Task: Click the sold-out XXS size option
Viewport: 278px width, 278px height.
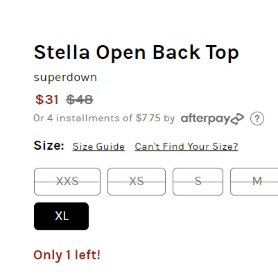Action: pyautogui.click(x=67, y=181)
